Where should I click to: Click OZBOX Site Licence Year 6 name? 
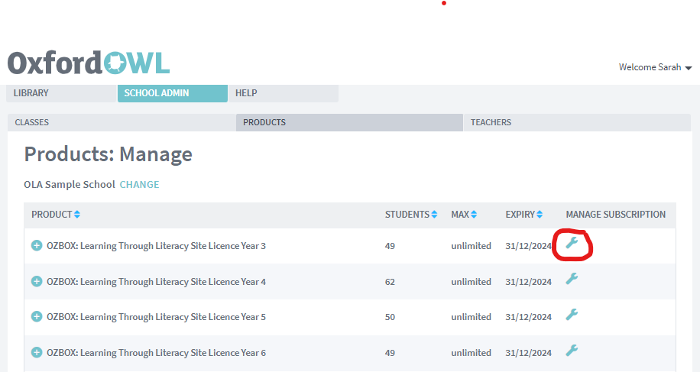[156, 352]
